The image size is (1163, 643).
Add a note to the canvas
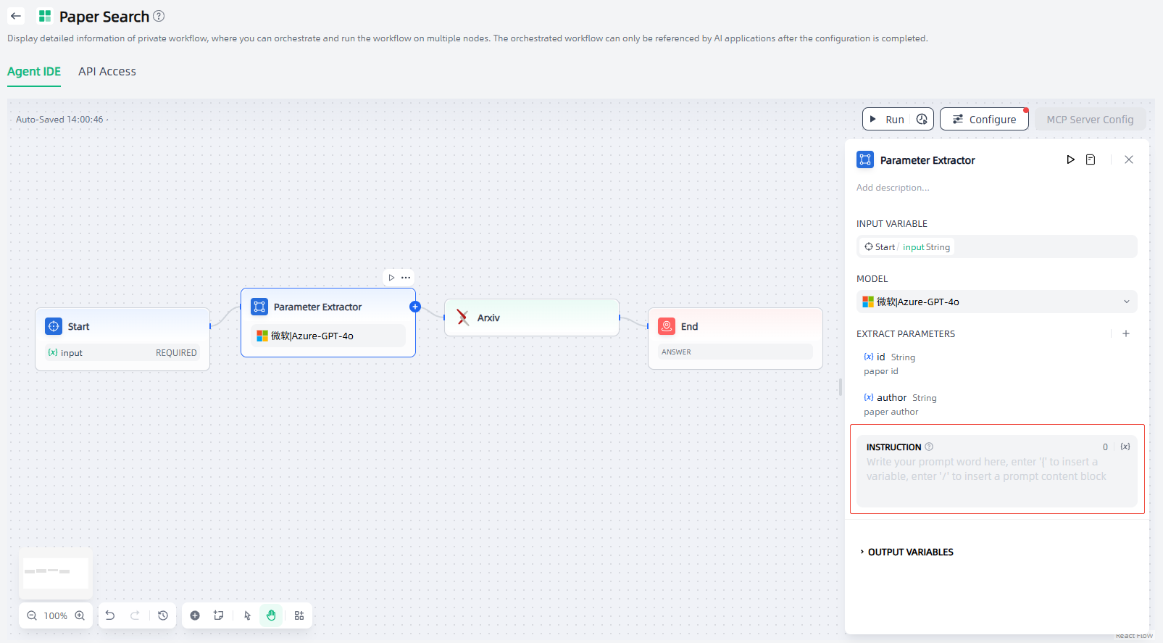(x=218, y=615)
